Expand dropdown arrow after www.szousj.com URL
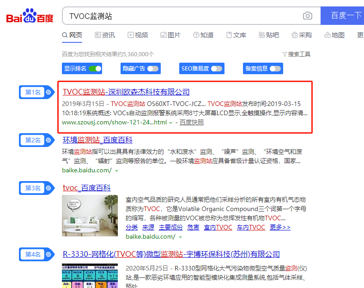This screenshot has width=364, height=288. pos(170,123)
